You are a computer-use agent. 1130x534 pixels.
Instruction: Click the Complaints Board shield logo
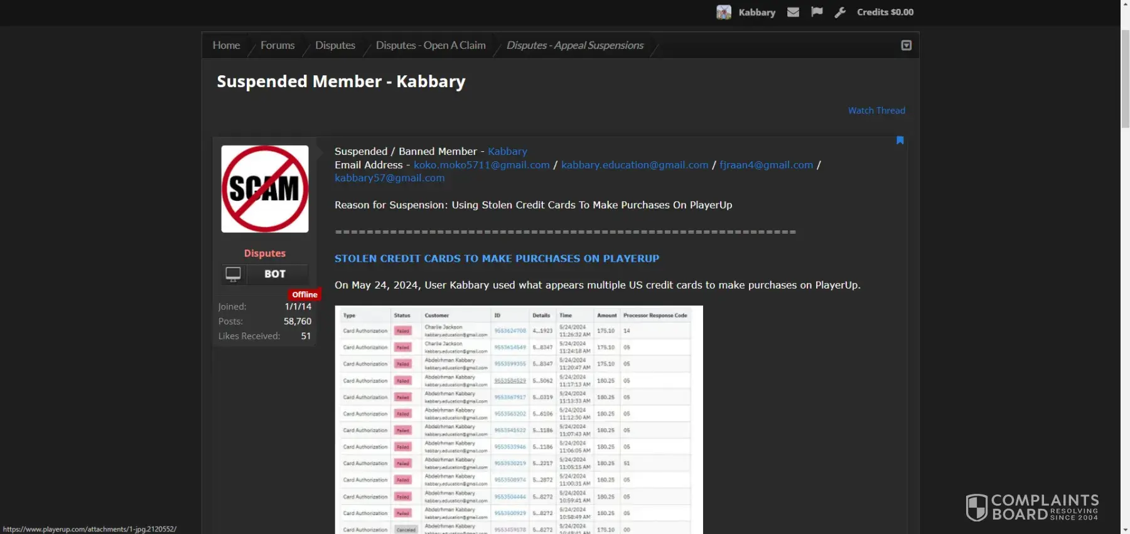pyautogui.click(x=976, y=507)
